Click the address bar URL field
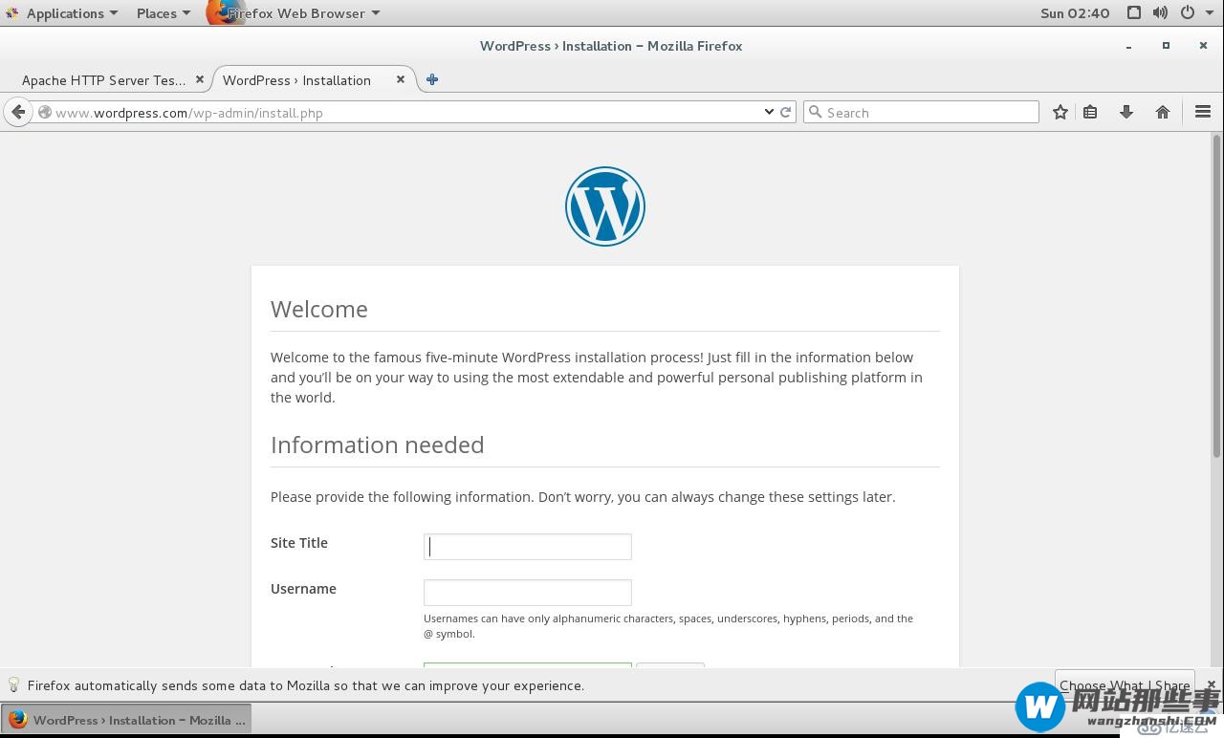 point(406,112)
